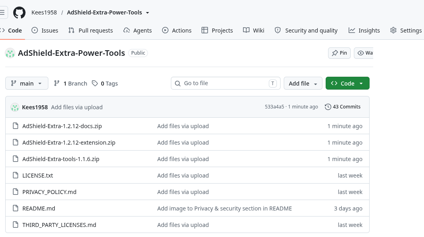The height and width of the screenshot is (237, 424).
Task: Open Security and quality tab
Action: click(x=306, y=31)
